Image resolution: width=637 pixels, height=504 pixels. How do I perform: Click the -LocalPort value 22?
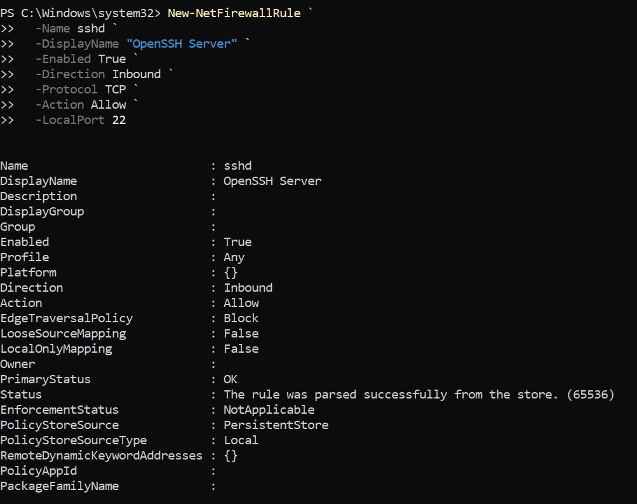pyautogui.click(x=119, y=120)
